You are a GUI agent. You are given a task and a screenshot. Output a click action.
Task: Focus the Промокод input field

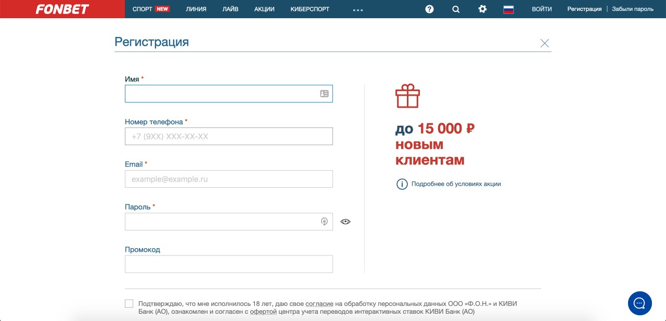229,264
